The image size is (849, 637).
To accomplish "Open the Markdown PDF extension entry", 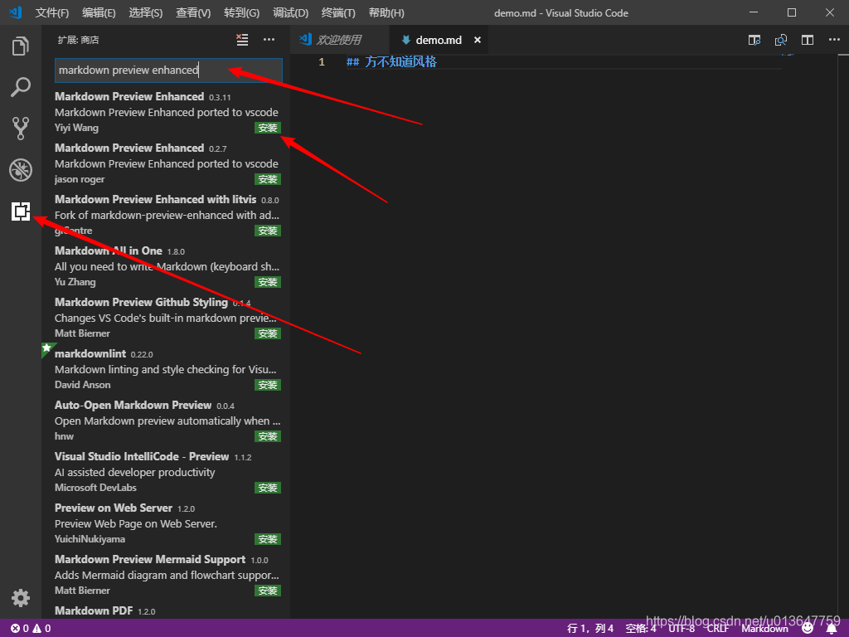I will click(x=166, y=610).
